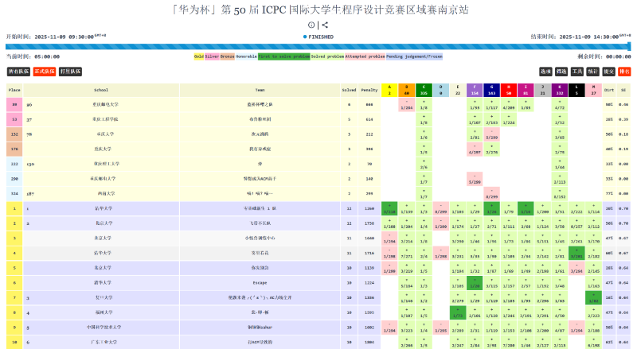
Task: Click the Solved column header
Action: [350, 90]
